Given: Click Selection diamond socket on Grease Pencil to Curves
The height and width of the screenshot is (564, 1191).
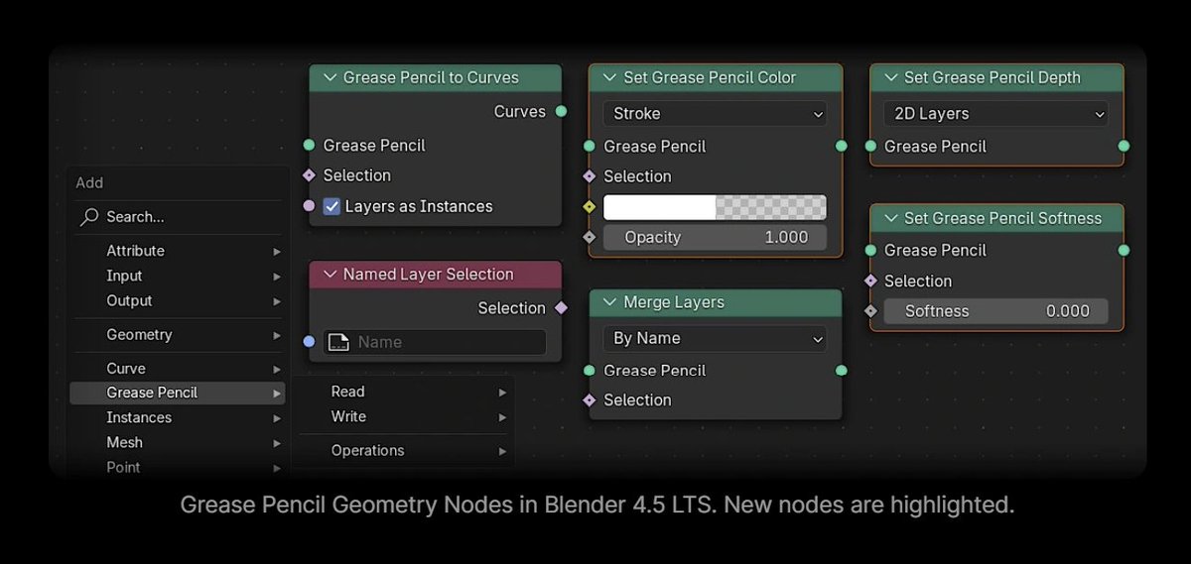Looking at the screenshot, I should tap(309, 175).
